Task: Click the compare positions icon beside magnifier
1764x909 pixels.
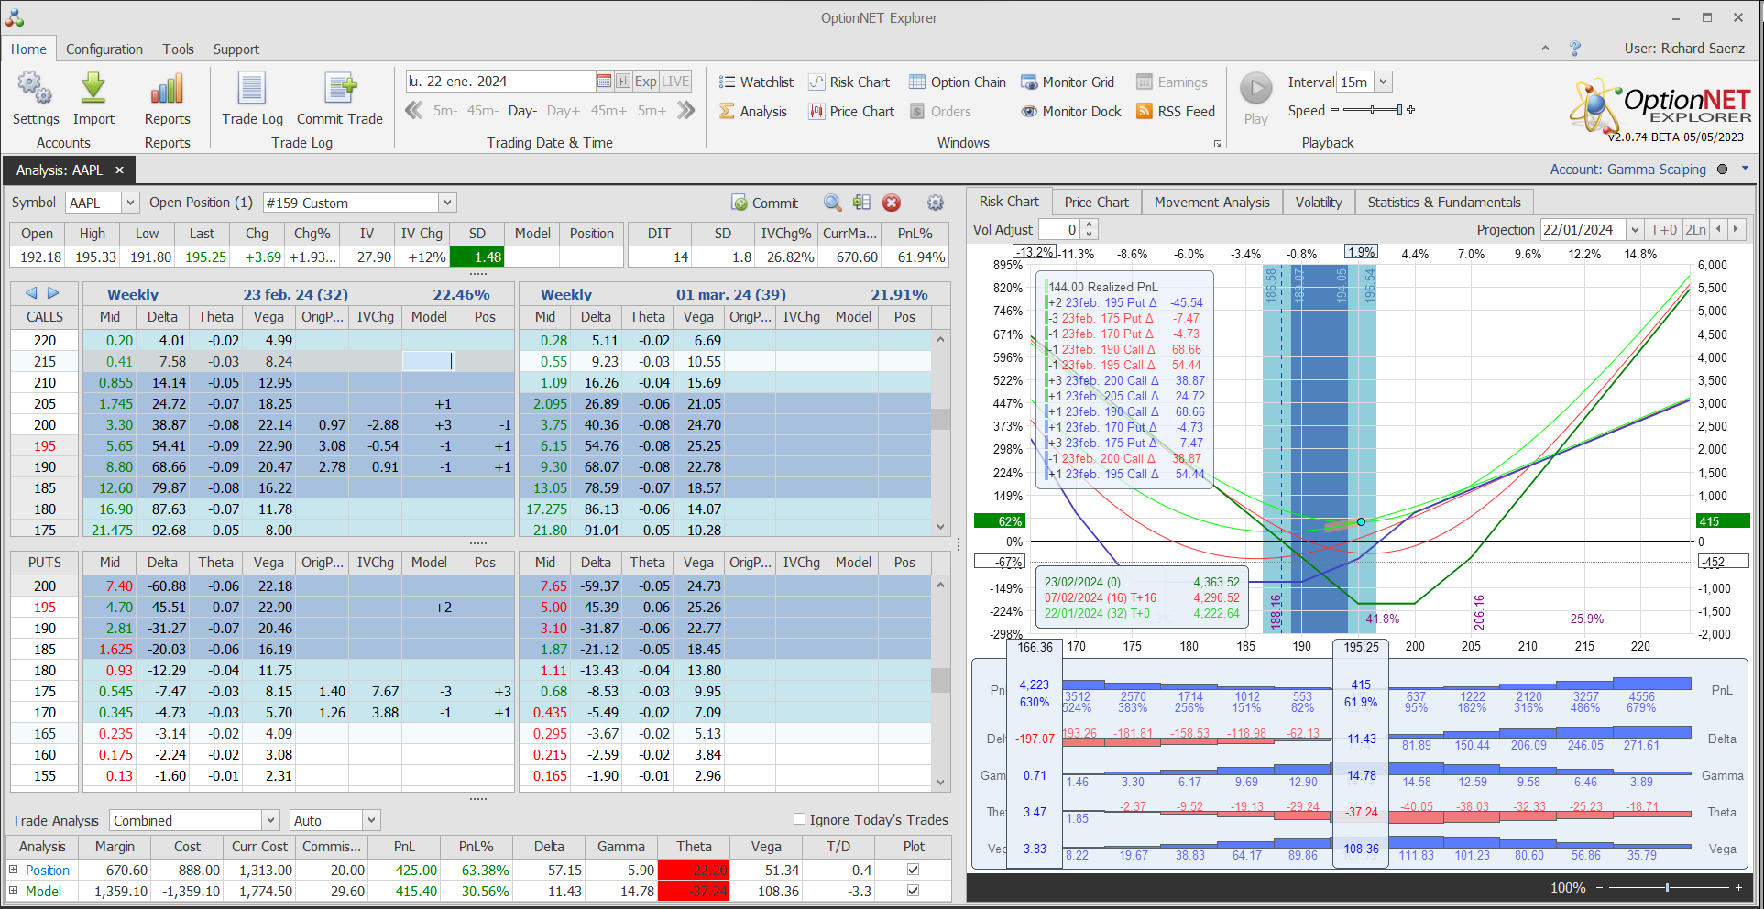Action: (x=861, y=203)
